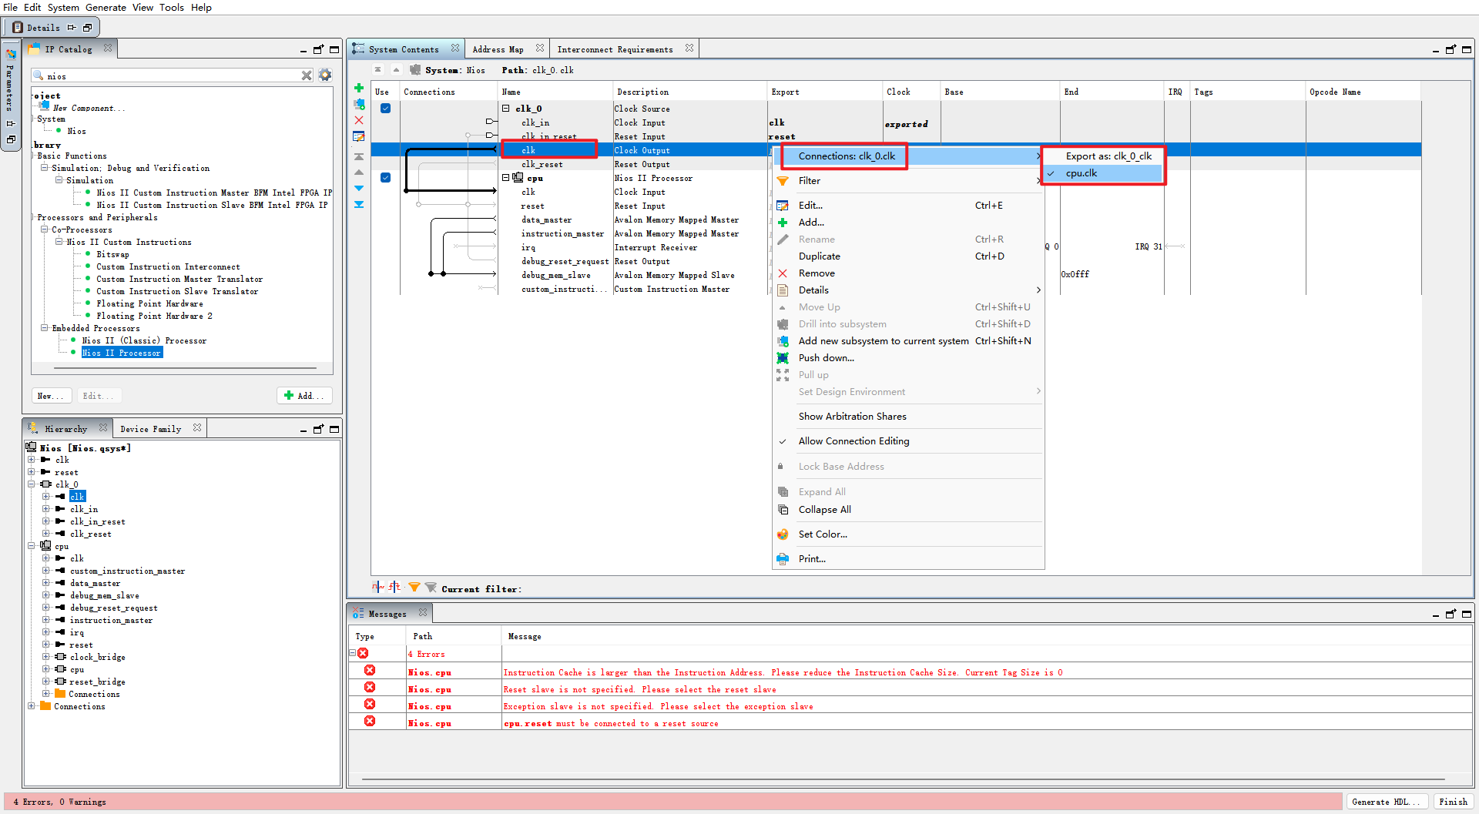The image size is (1479, 814).
Task: Select debug_mem_slave in Hierarchy tree
Action: pos(105,595)
